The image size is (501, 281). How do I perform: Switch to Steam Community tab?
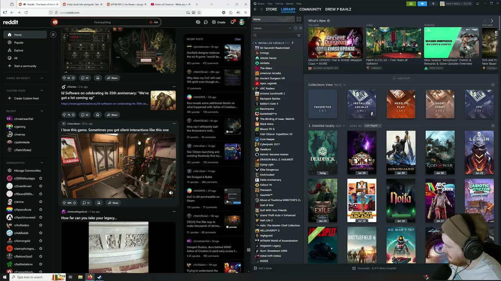click(x=310, y=9)
